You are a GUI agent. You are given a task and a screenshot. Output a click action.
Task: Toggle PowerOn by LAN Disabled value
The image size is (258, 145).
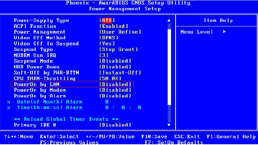point(115,85)
